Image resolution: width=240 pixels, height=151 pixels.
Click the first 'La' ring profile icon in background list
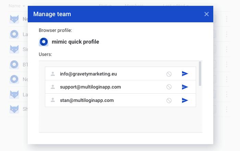click(14, 34)
